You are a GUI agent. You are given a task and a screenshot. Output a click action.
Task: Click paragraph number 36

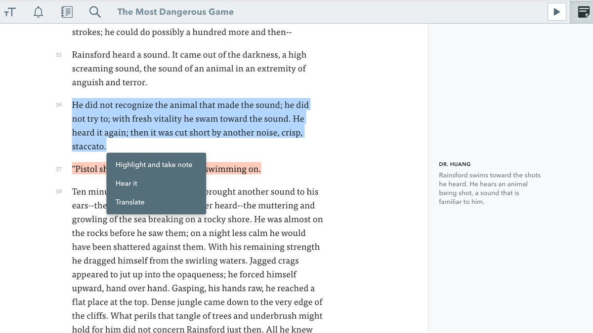click(x=59, y=105)
